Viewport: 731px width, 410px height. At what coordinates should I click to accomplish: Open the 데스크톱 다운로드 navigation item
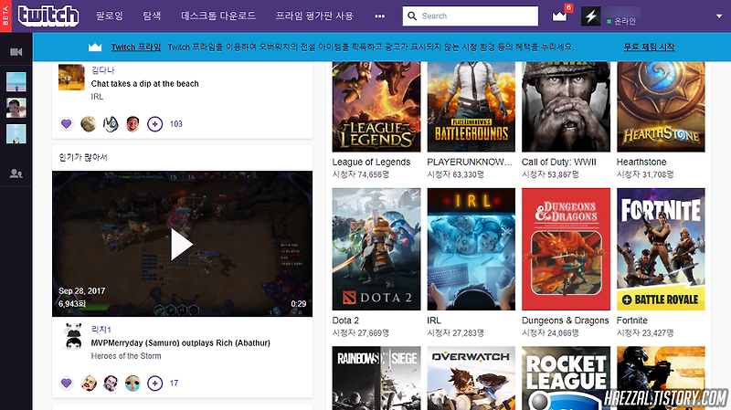pos(218,16)
